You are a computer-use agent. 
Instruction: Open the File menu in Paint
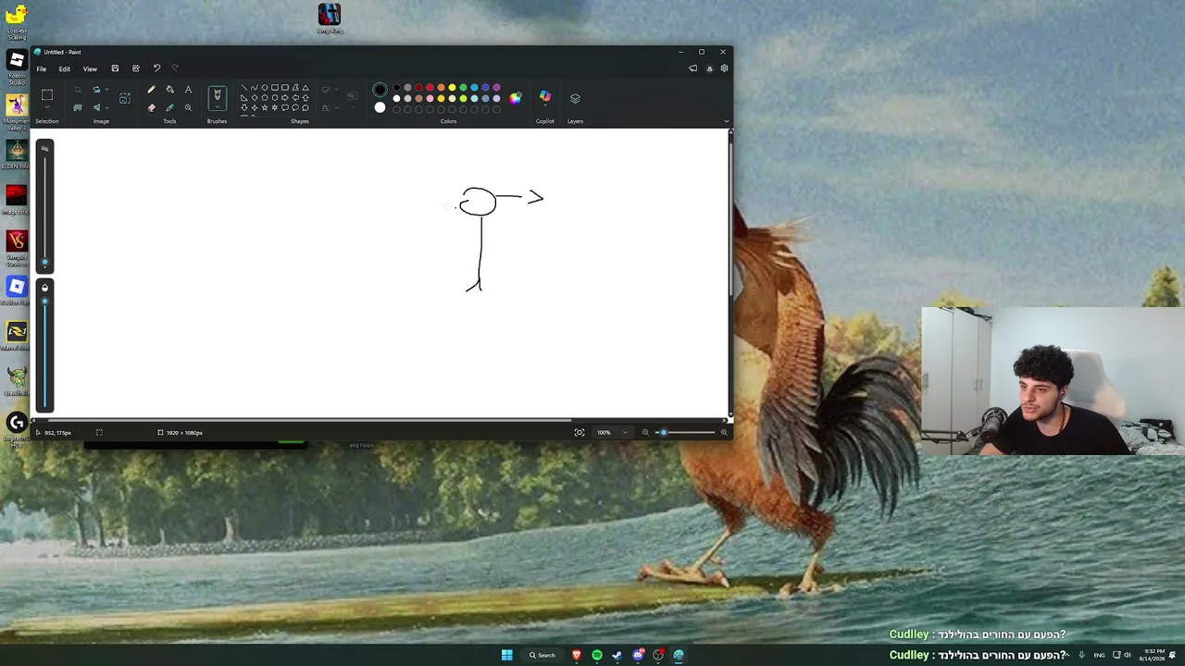[42, 68]
